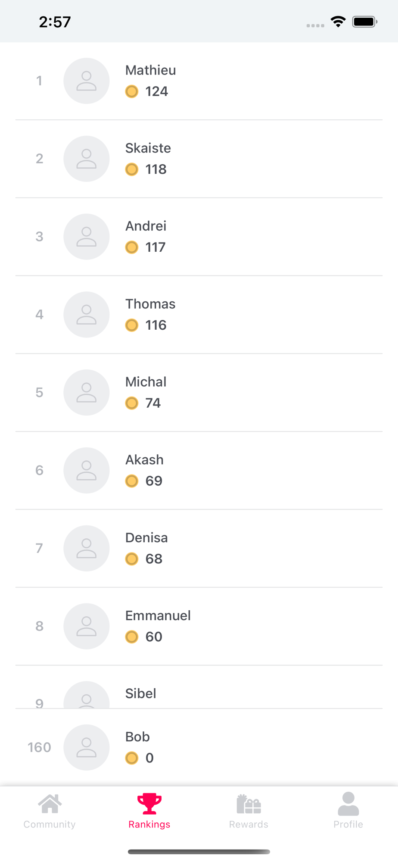The image size is (398, 862).
Task: Tap the name Emmanuel
Action: 158,615
